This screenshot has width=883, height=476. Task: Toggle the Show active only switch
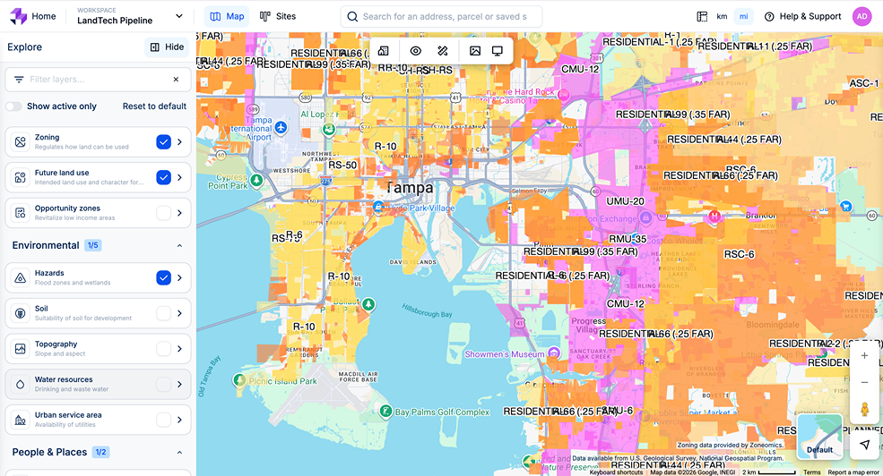pyautogui.click(x=14, y=106)
